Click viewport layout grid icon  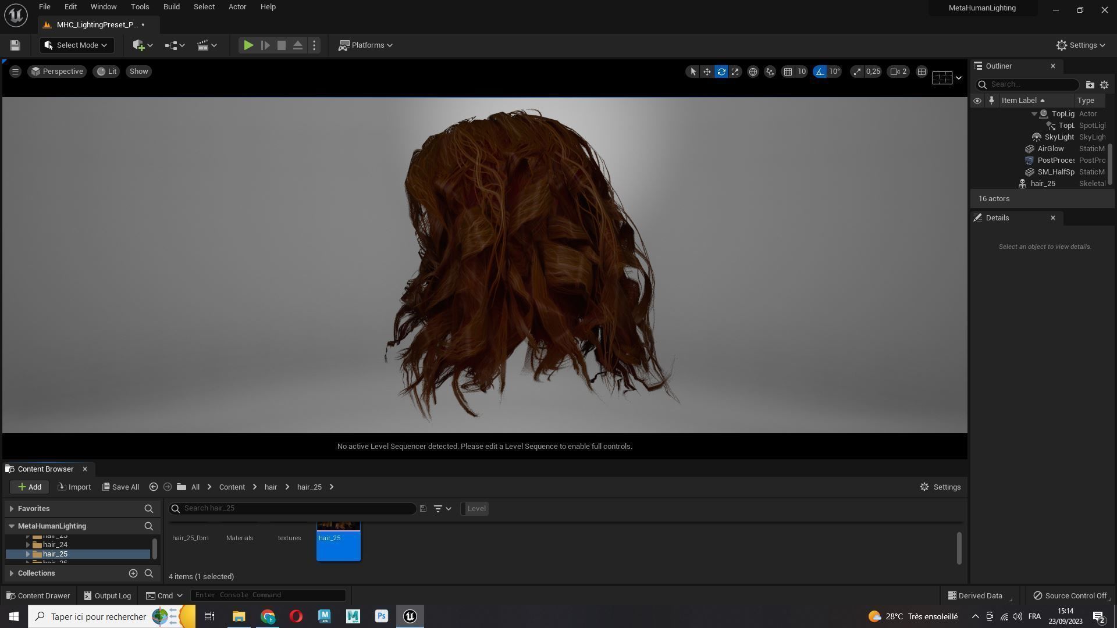[922, 72]
